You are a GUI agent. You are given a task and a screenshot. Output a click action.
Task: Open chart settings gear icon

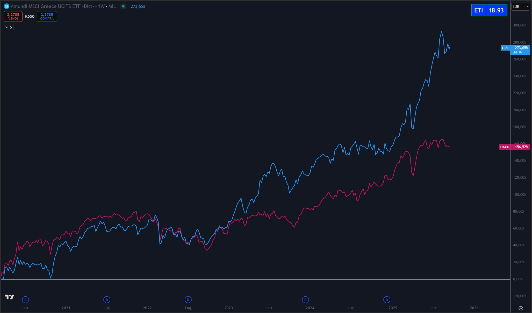coord(521,308)
